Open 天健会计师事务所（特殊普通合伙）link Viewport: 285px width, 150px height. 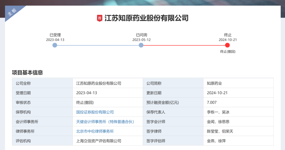tap(105, 122)
